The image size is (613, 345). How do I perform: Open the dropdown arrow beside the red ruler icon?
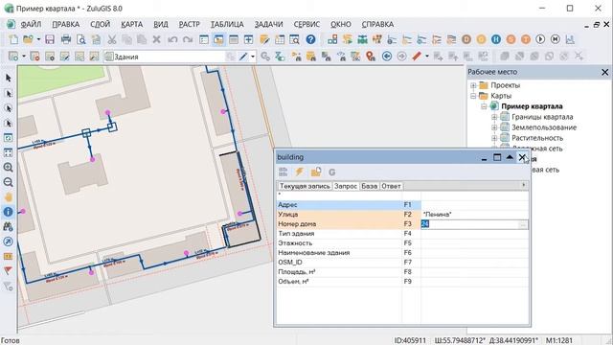tap(427, 57)
